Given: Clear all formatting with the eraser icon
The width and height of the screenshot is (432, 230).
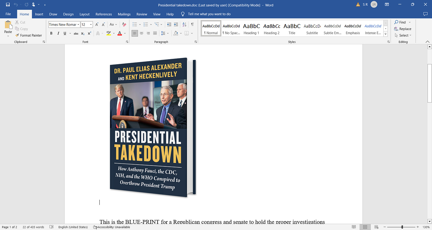Looking at the screenshot, I should point(124,25).
